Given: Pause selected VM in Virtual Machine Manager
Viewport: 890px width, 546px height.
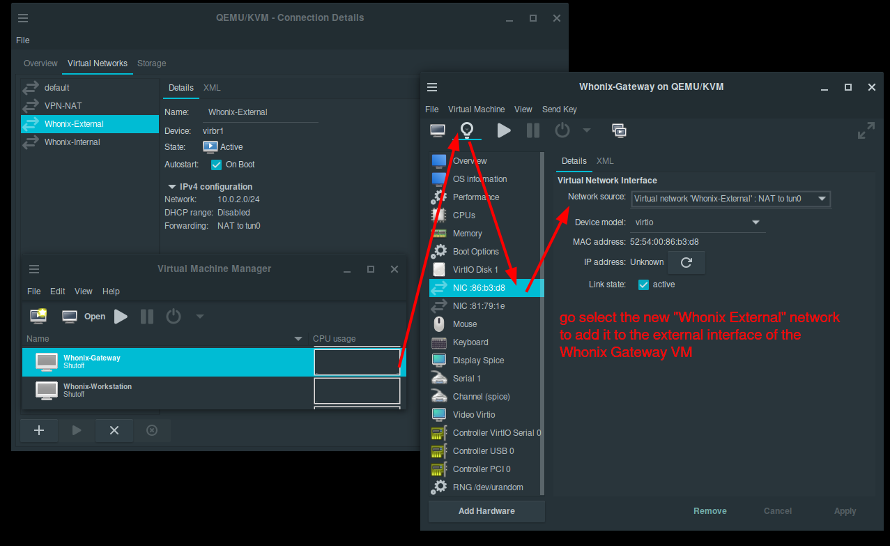Looking at the screenshot, I should [x=147, y=317].
